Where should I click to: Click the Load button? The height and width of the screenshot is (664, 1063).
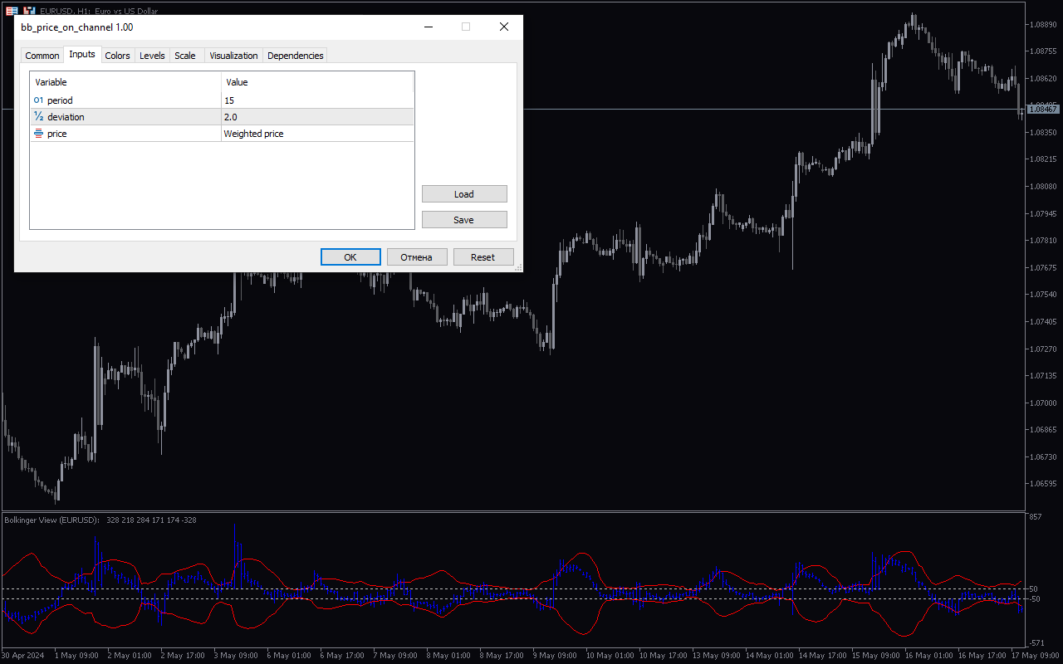(464, 194)
